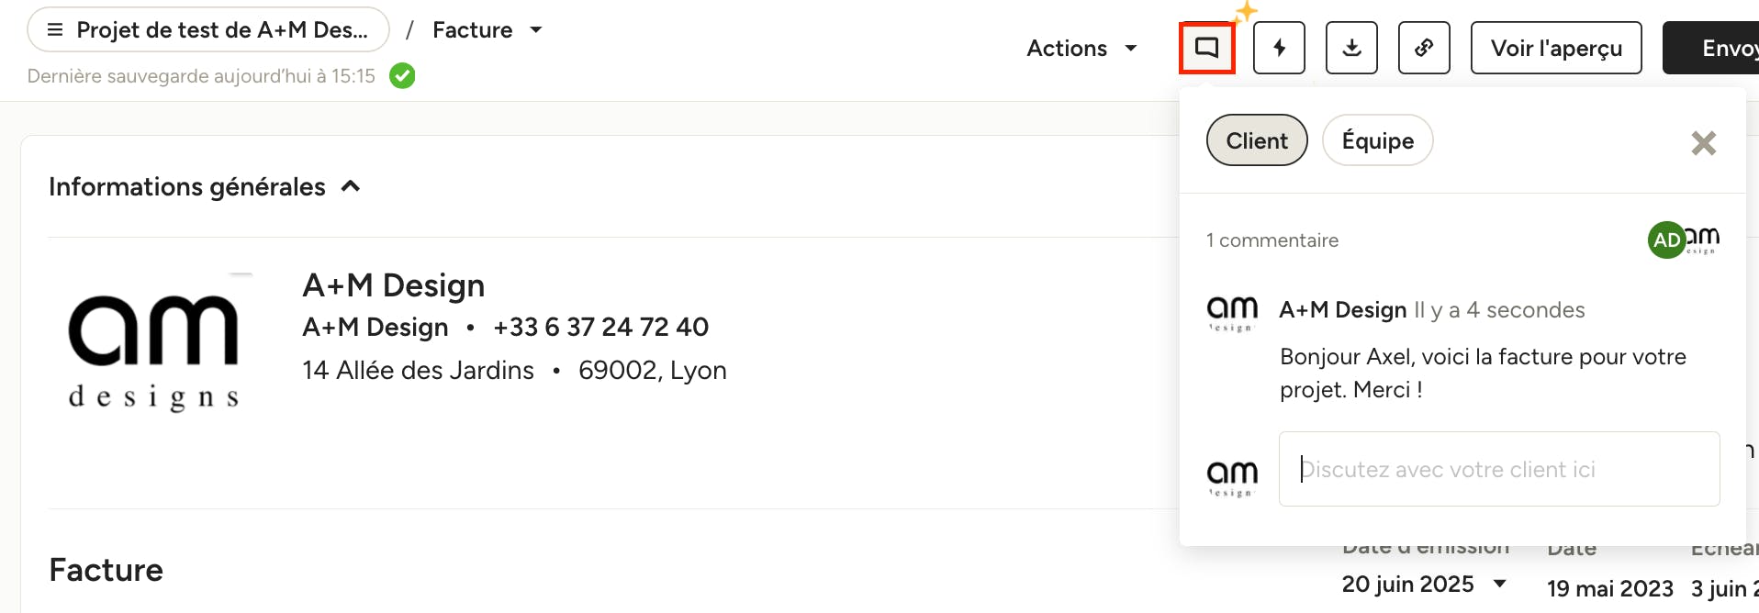The image size is (1759, 613).
Task: Click the lightning bolt automation icon
Action: [1279, 48]
